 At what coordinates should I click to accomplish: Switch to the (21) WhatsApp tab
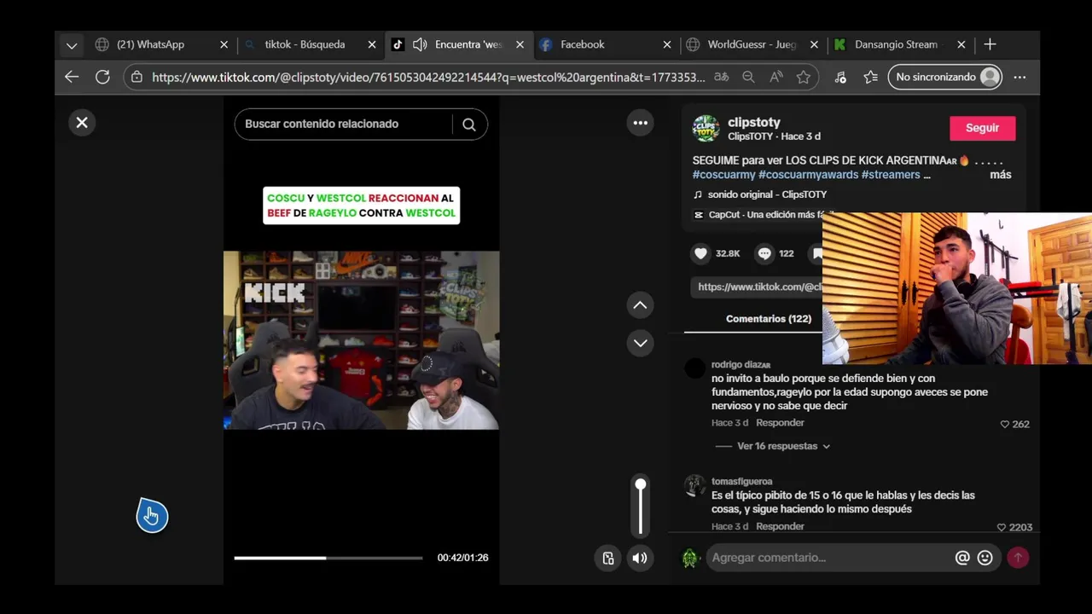point(150,44)
